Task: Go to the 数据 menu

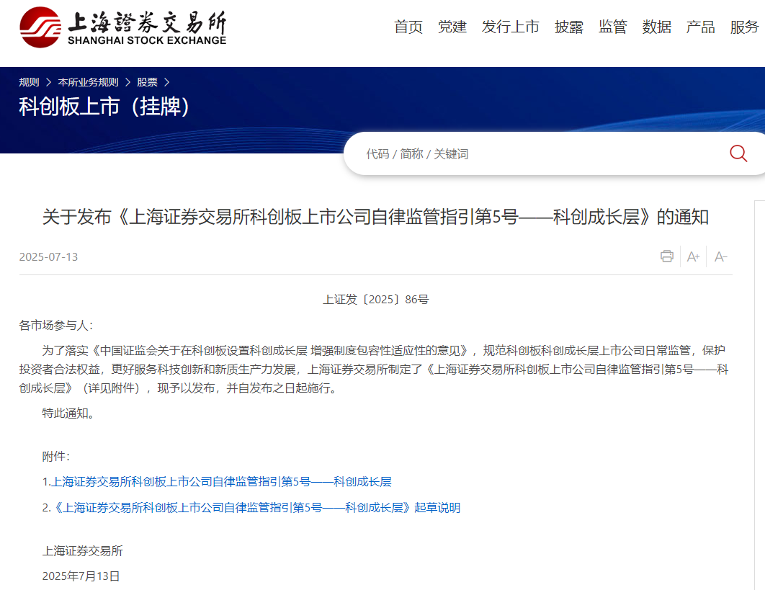Action: pyautogui.click(x=657, y=27)
